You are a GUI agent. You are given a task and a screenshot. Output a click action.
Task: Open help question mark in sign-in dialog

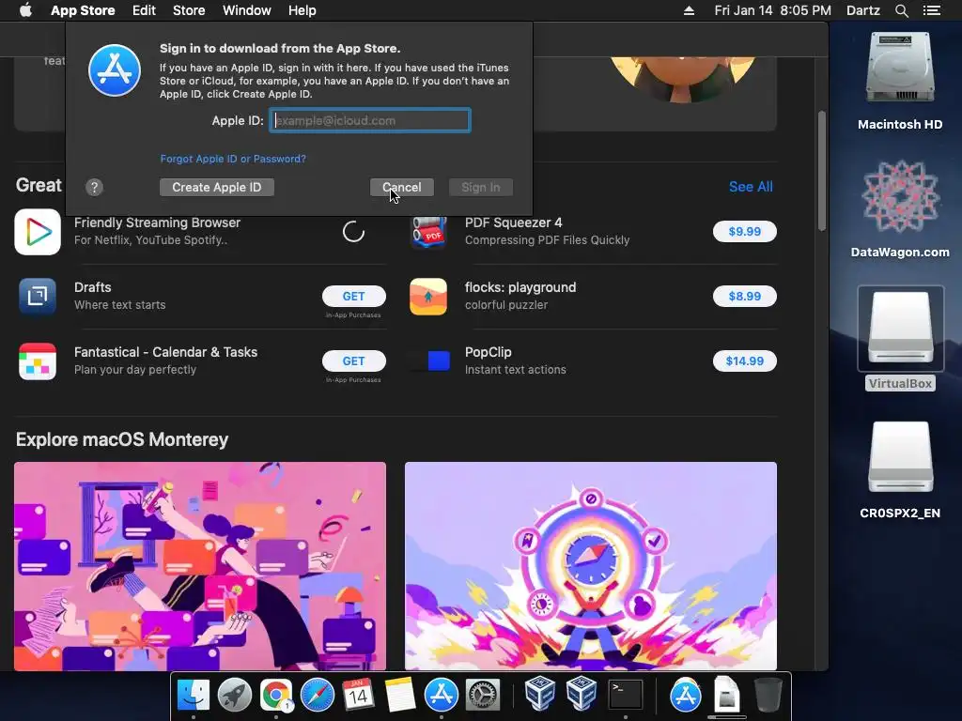tap(94, 187)
